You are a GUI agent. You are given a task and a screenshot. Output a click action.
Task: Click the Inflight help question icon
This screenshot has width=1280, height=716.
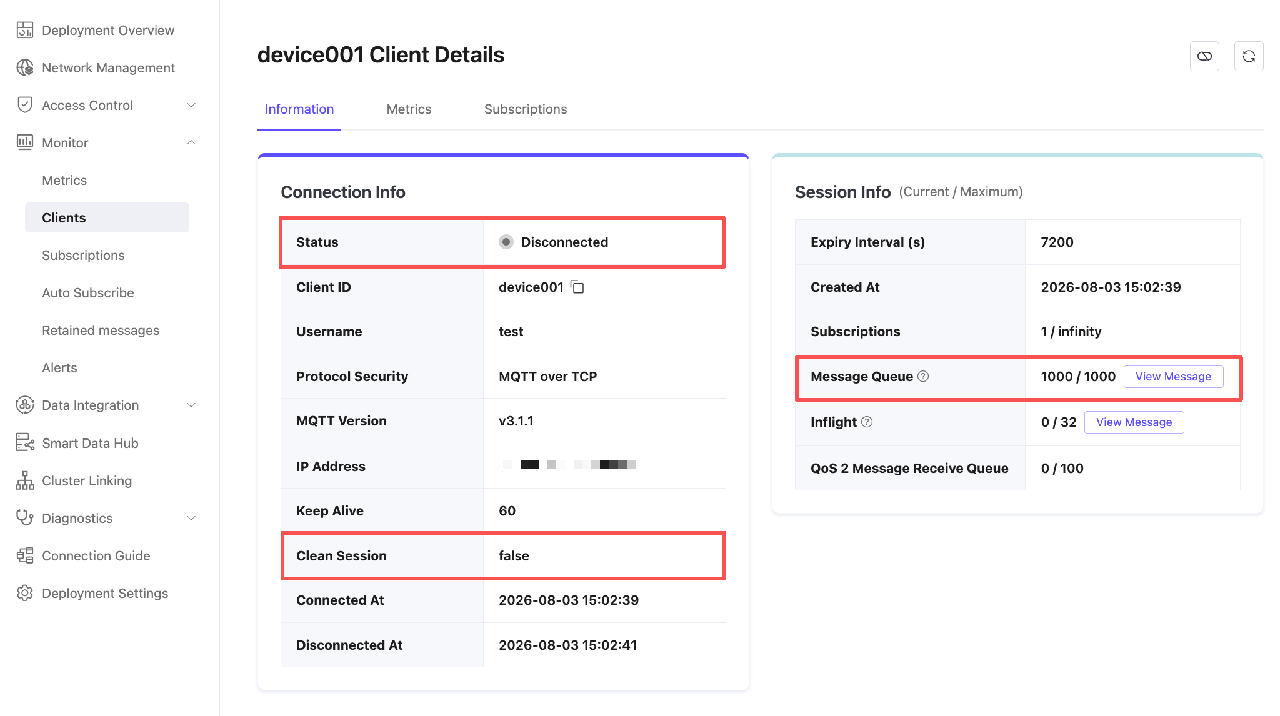click(867, 422)
